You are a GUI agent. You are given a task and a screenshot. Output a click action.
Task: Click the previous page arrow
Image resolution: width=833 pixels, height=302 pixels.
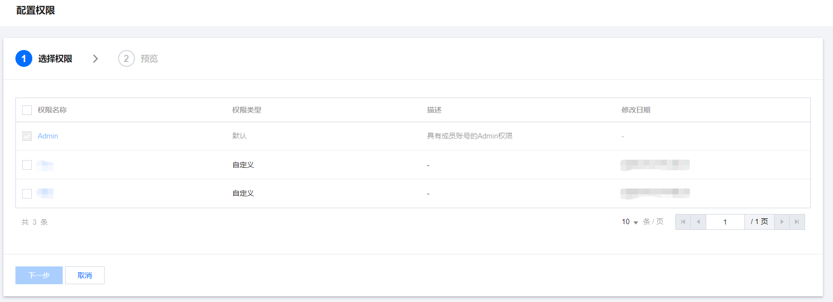click(x=698, y=222)
